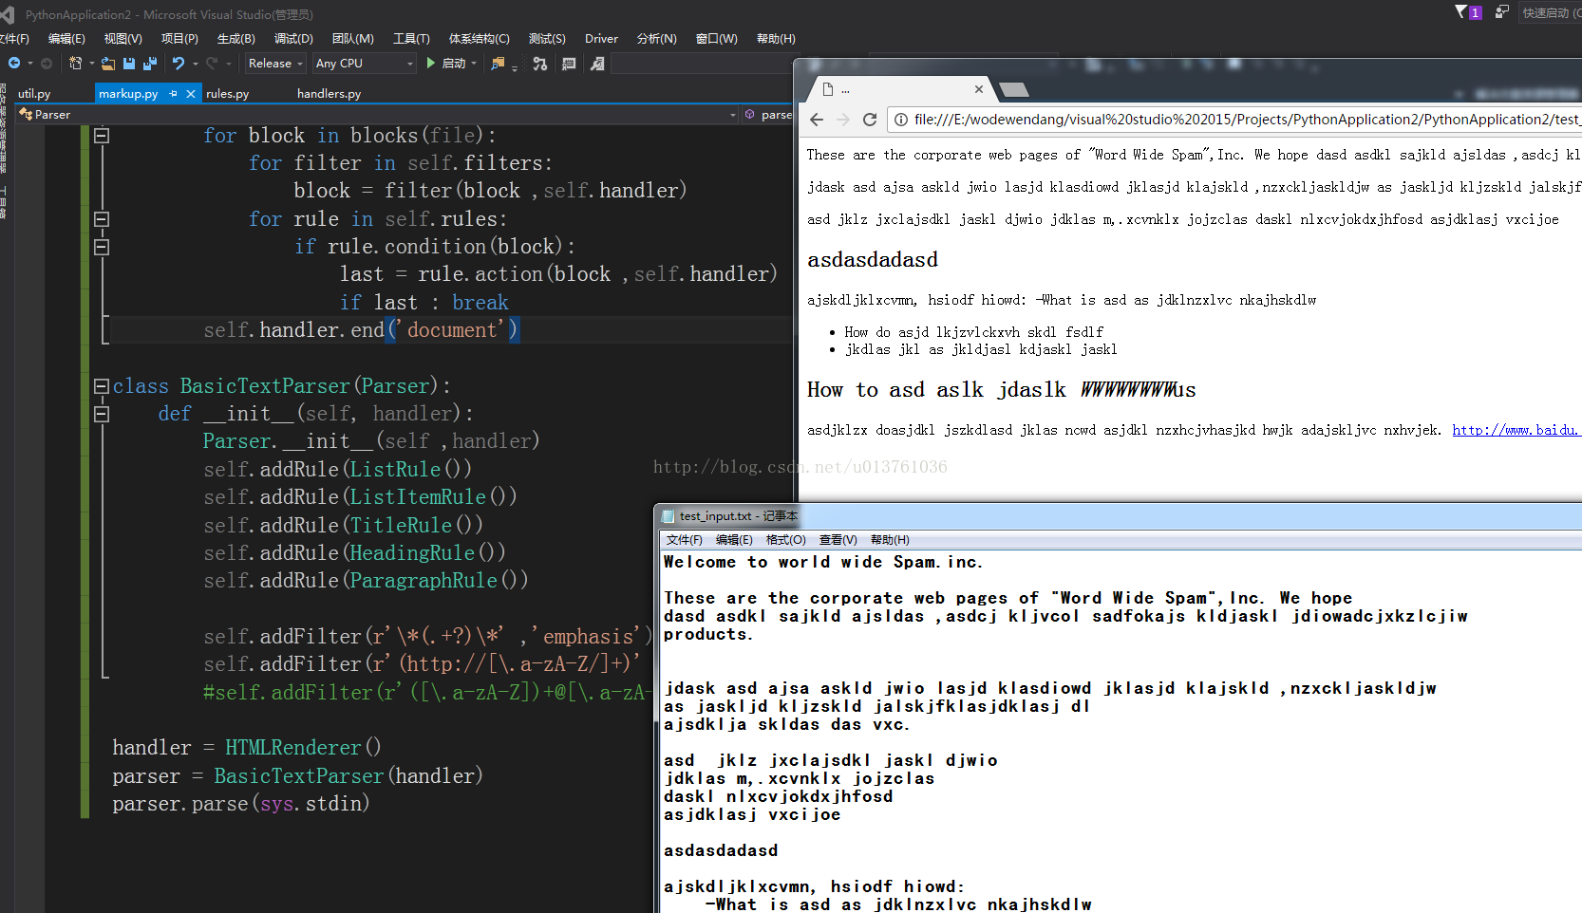Click the 快速启动 quick launch search box
The height and width of the screenshot is (913, 1582).
pos(1550,12)
